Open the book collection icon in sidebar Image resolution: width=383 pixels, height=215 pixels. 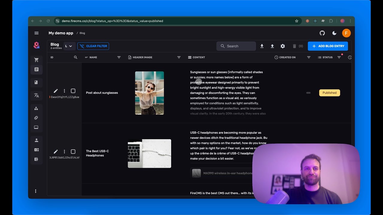(x=37, y=82)
